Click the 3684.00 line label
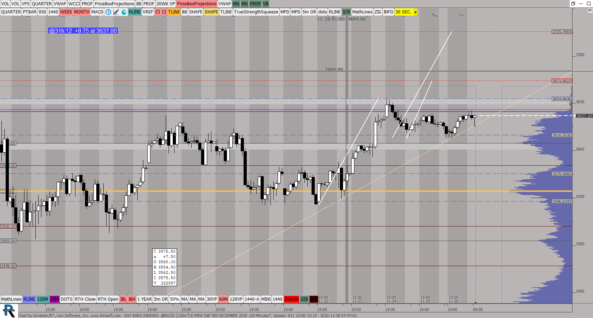Image resolution: width=593 pixels, height=318 pixels. click(x=334, y=69)
